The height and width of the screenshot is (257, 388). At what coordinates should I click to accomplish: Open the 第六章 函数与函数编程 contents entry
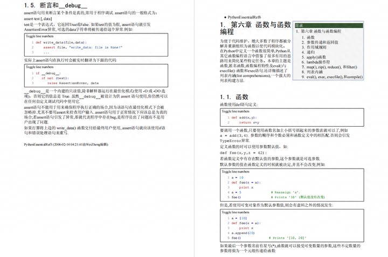tap(321, 31)
